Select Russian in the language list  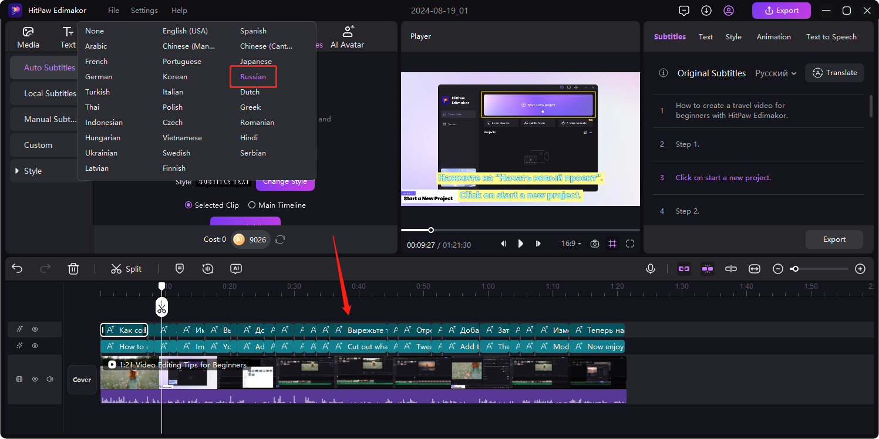[x=253, y=77]
